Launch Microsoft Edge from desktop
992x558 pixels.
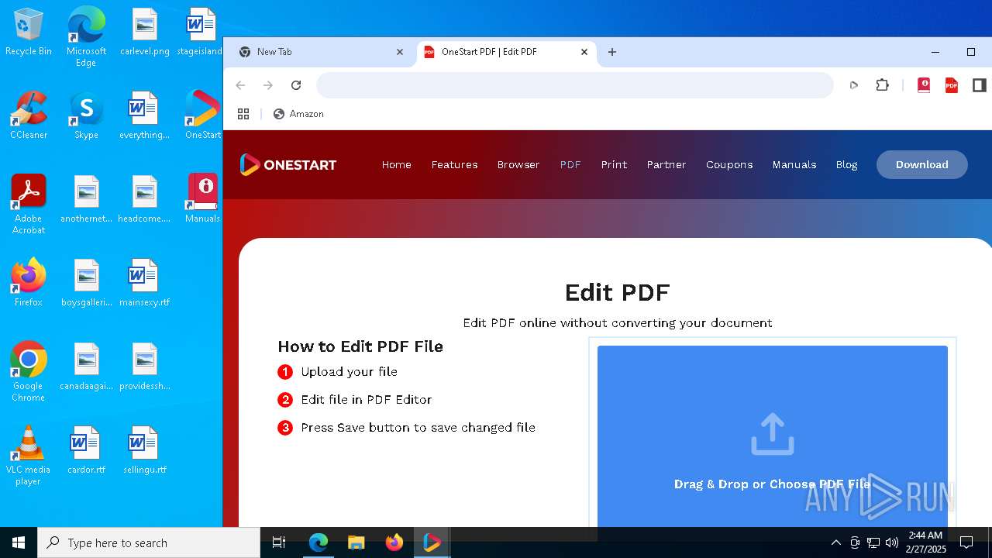[x=86, y=36]
